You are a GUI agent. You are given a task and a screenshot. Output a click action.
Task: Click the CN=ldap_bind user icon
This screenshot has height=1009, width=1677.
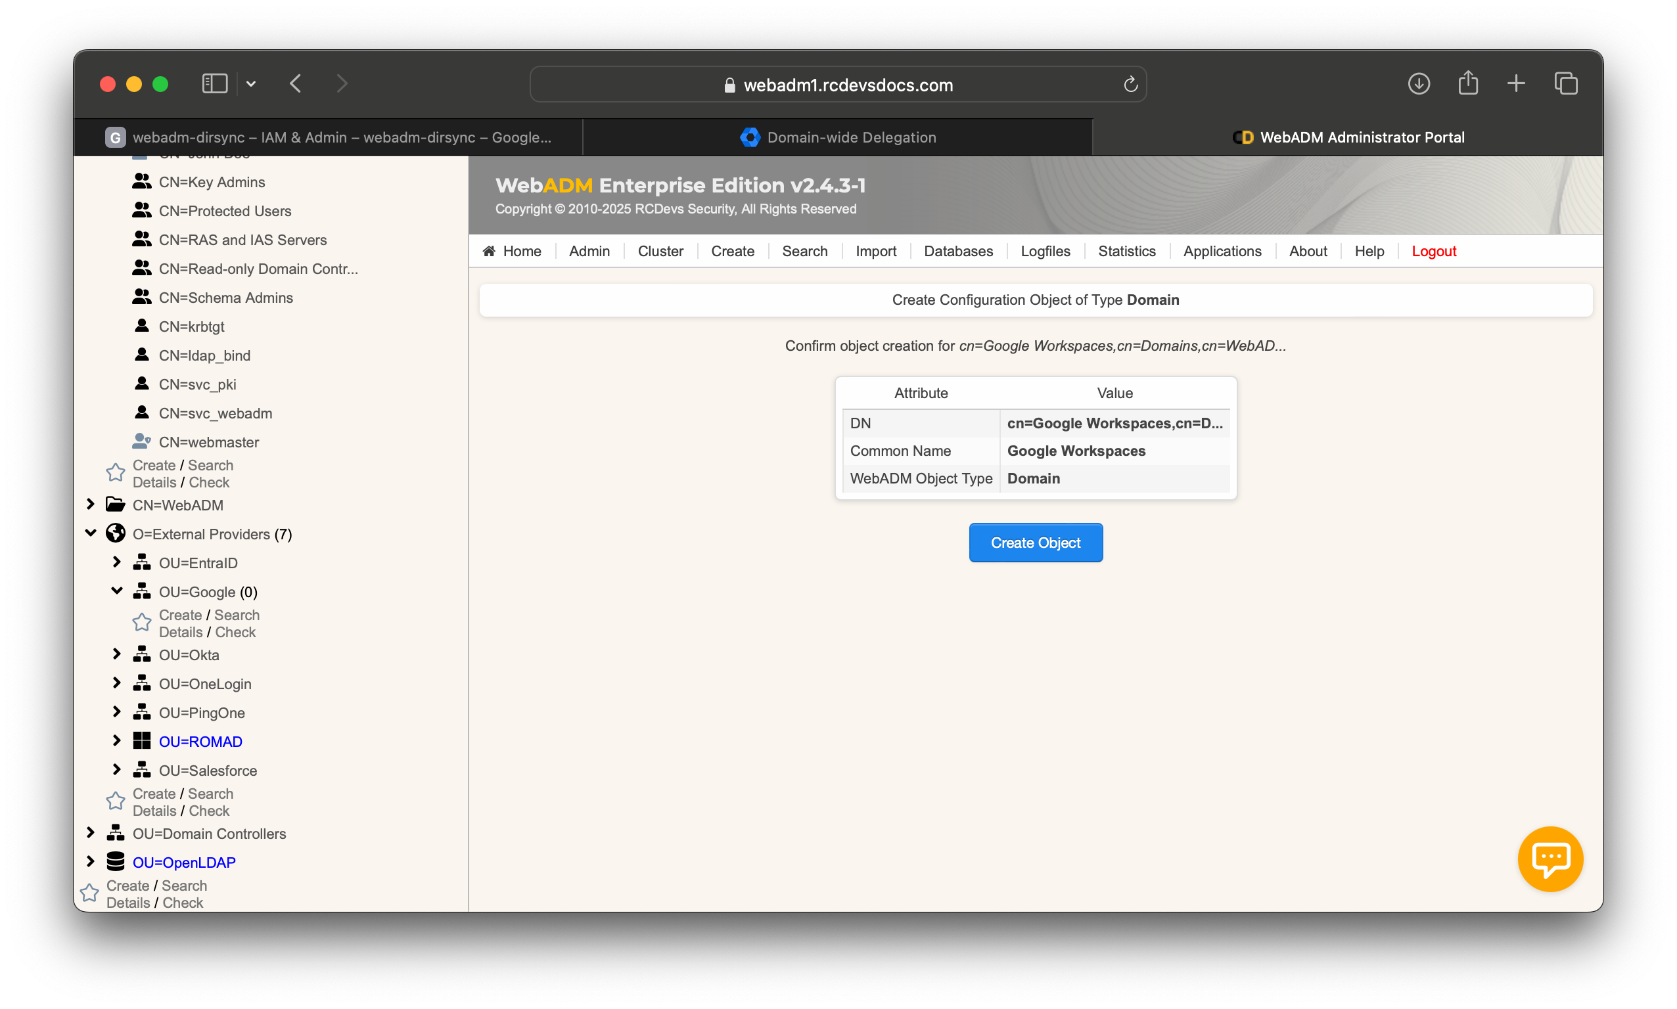point(141,355)
